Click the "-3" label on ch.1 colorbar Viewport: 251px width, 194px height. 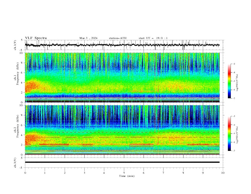coord(234,64)
